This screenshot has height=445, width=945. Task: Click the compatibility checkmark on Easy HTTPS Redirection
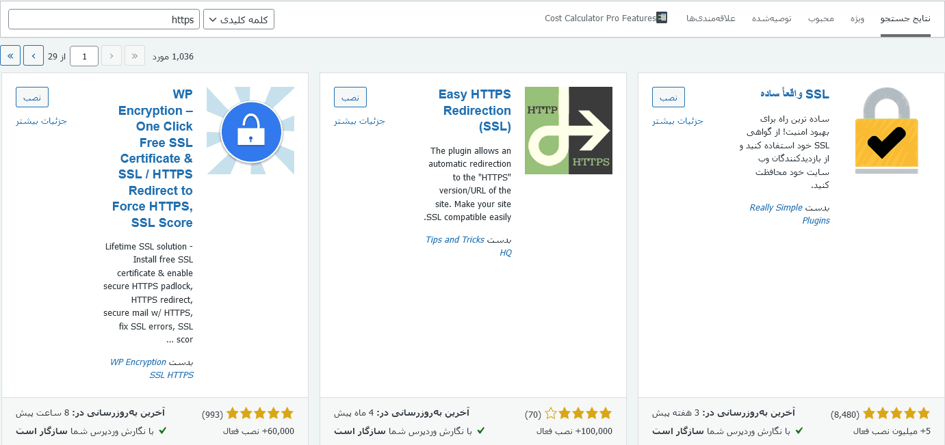click(x=481, y=431)
